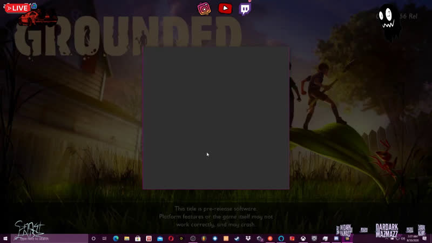Screen dimensions: 432x243
Task: Open the orange round app icon on the taskbar
Action: 270,239
